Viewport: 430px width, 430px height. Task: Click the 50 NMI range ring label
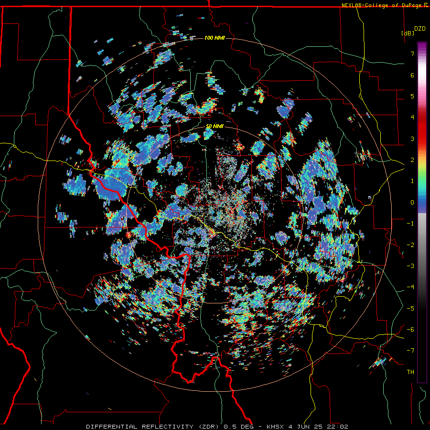pyautogui.click(x=215, y=126)
